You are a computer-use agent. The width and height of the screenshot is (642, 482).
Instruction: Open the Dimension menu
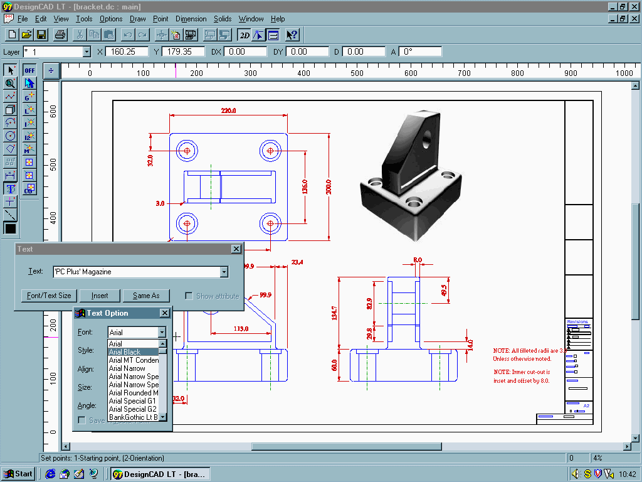pyautogui.click(x=191, y=19)
